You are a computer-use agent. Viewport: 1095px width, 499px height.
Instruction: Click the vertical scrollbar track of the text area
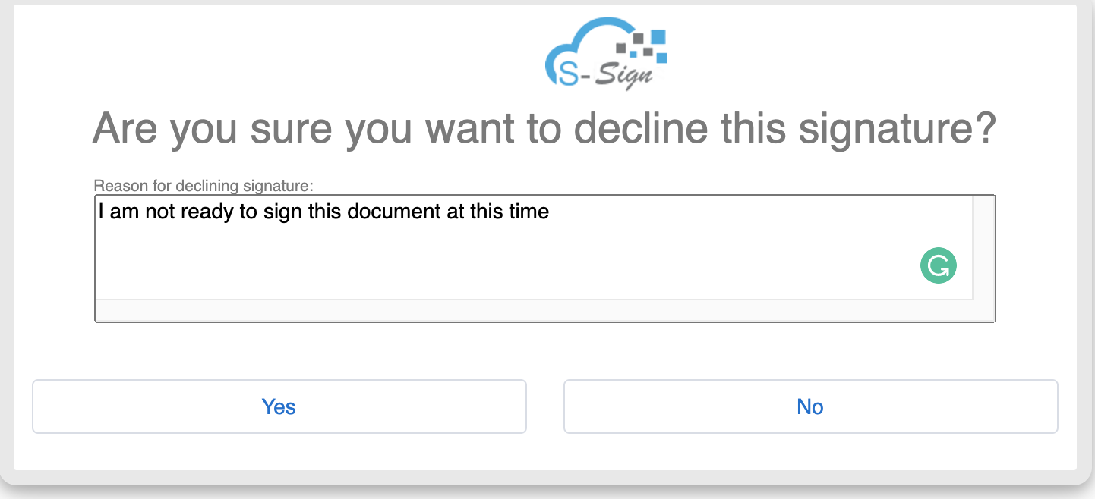984,247
